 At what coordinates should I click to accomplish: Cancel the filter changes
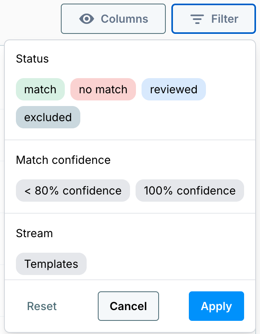coord(128,306)
